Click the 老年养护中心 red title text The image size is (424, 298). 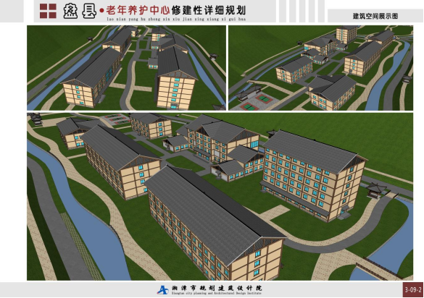point(138,10)
